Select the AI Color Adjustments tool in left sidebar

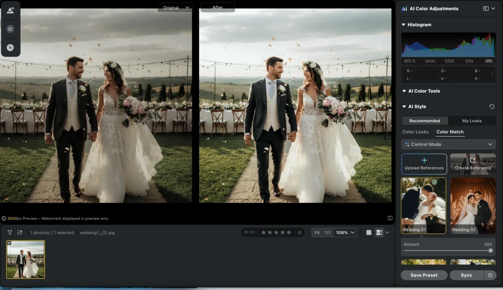point(10,10)
